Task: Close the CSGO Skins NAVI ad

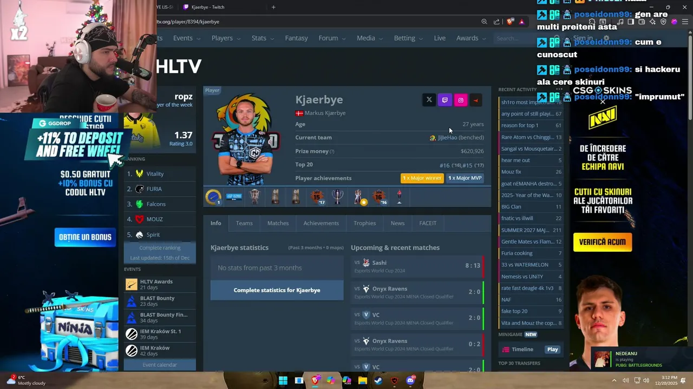Action: click(x=602, y=102)
